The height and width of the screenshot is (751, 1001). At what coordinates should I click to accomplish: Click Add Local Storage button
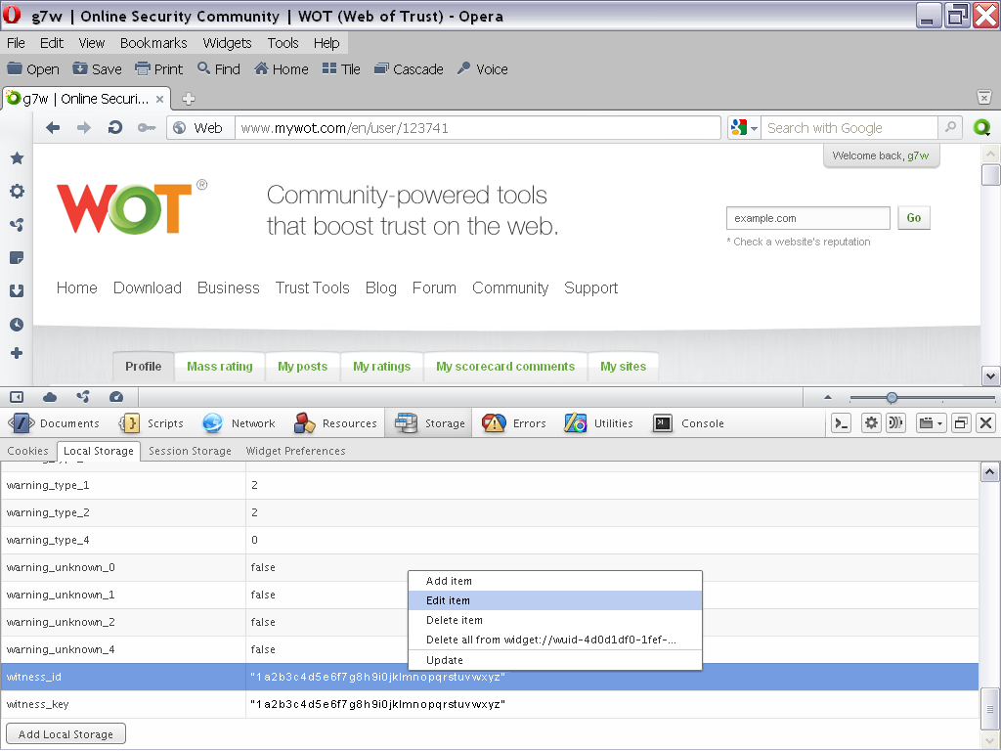[x=65, y=733]
